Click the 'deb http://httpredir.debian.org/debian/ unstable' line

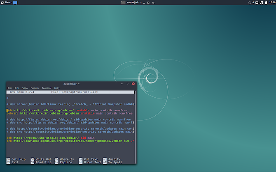67,110
